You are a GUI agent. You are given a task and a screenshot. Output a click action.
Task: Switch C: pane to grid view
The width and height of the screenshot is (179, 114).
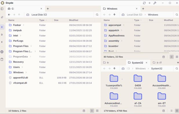(x=97, y=111)
